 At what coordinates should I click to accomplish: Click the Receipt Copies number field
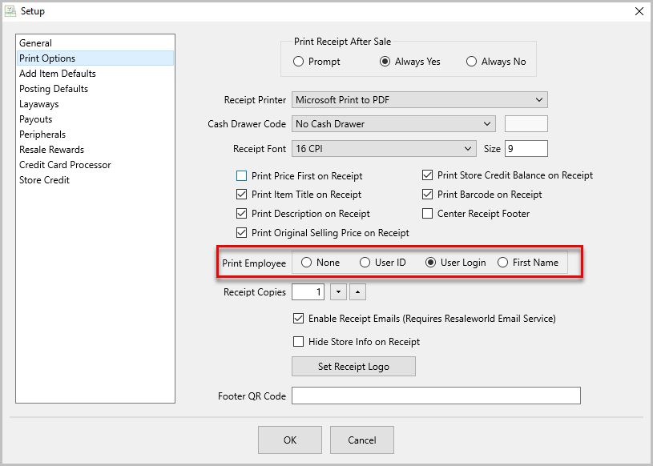(308, 292)
